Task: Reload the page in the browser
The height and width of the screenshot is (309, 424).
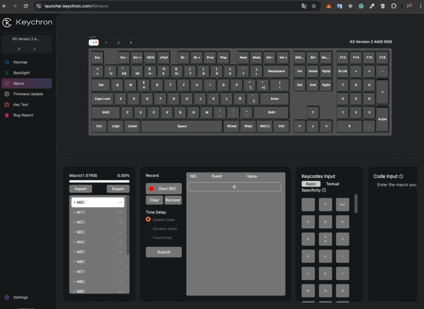Action: pos(26,6)
